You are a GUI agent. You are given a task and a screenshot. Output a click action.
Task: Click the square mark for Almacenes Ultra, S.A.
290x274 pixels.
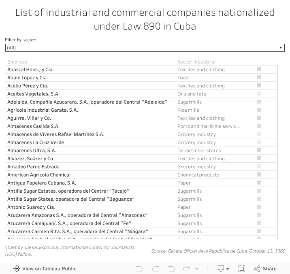[x=259, y=151]
